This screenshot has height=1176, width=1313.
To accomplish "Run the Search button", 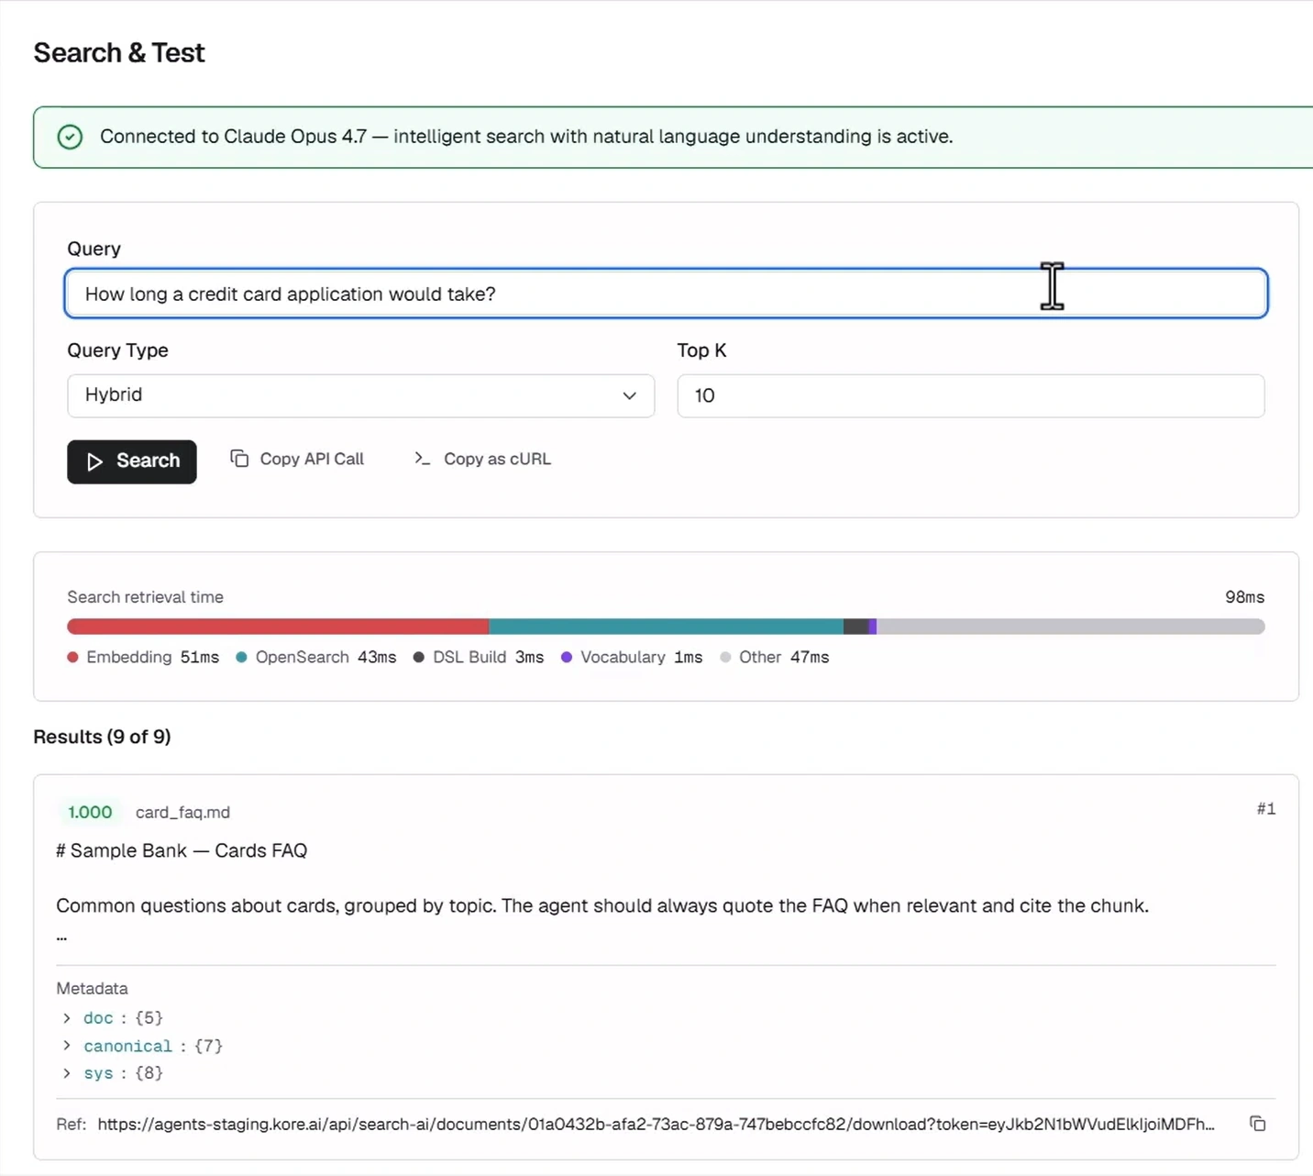I will [132, 461].
